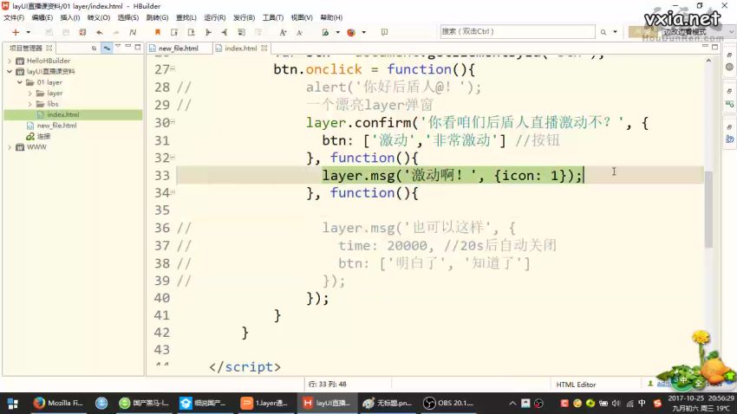Open Windows Start button
Viewport: 737px width, 414px height.
(x=13, y=404)
